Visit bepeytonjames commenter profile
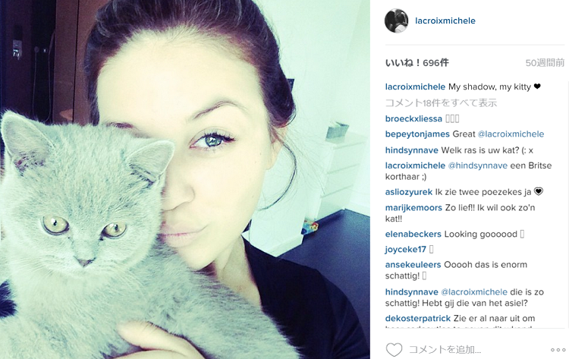The height and width of the screenshot is (359, 569). click(x=417, y=134)
